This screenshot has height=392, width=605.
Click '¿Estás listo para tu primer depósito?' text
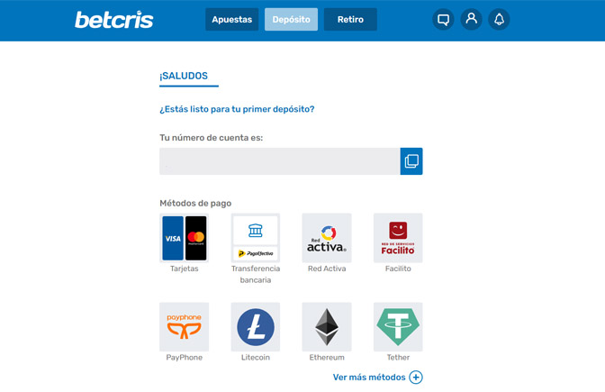tap(237, 109)
